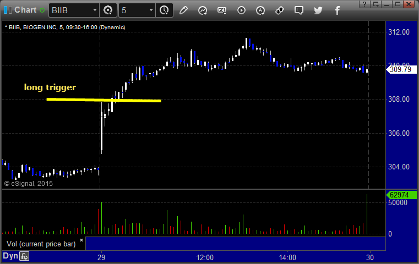Screen dimensions: 419x264
Task: Click the Chart title label
Action: coord(25,10)
